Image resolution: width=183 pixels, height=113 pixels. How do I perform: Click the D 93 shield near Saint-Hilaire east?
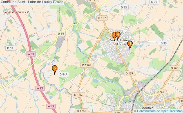pos(164,43)
